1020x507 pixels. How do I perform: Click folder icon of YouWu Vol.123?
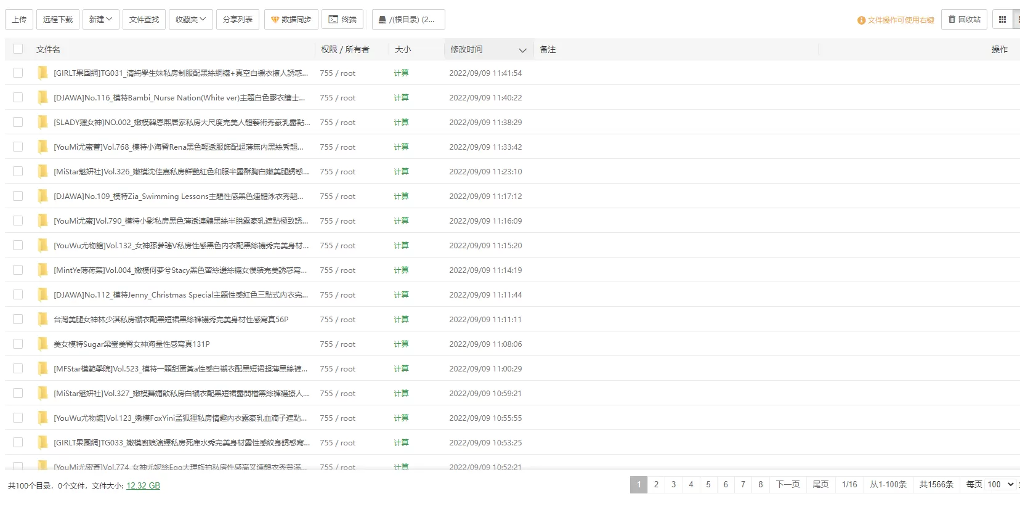tap(42, 418)
